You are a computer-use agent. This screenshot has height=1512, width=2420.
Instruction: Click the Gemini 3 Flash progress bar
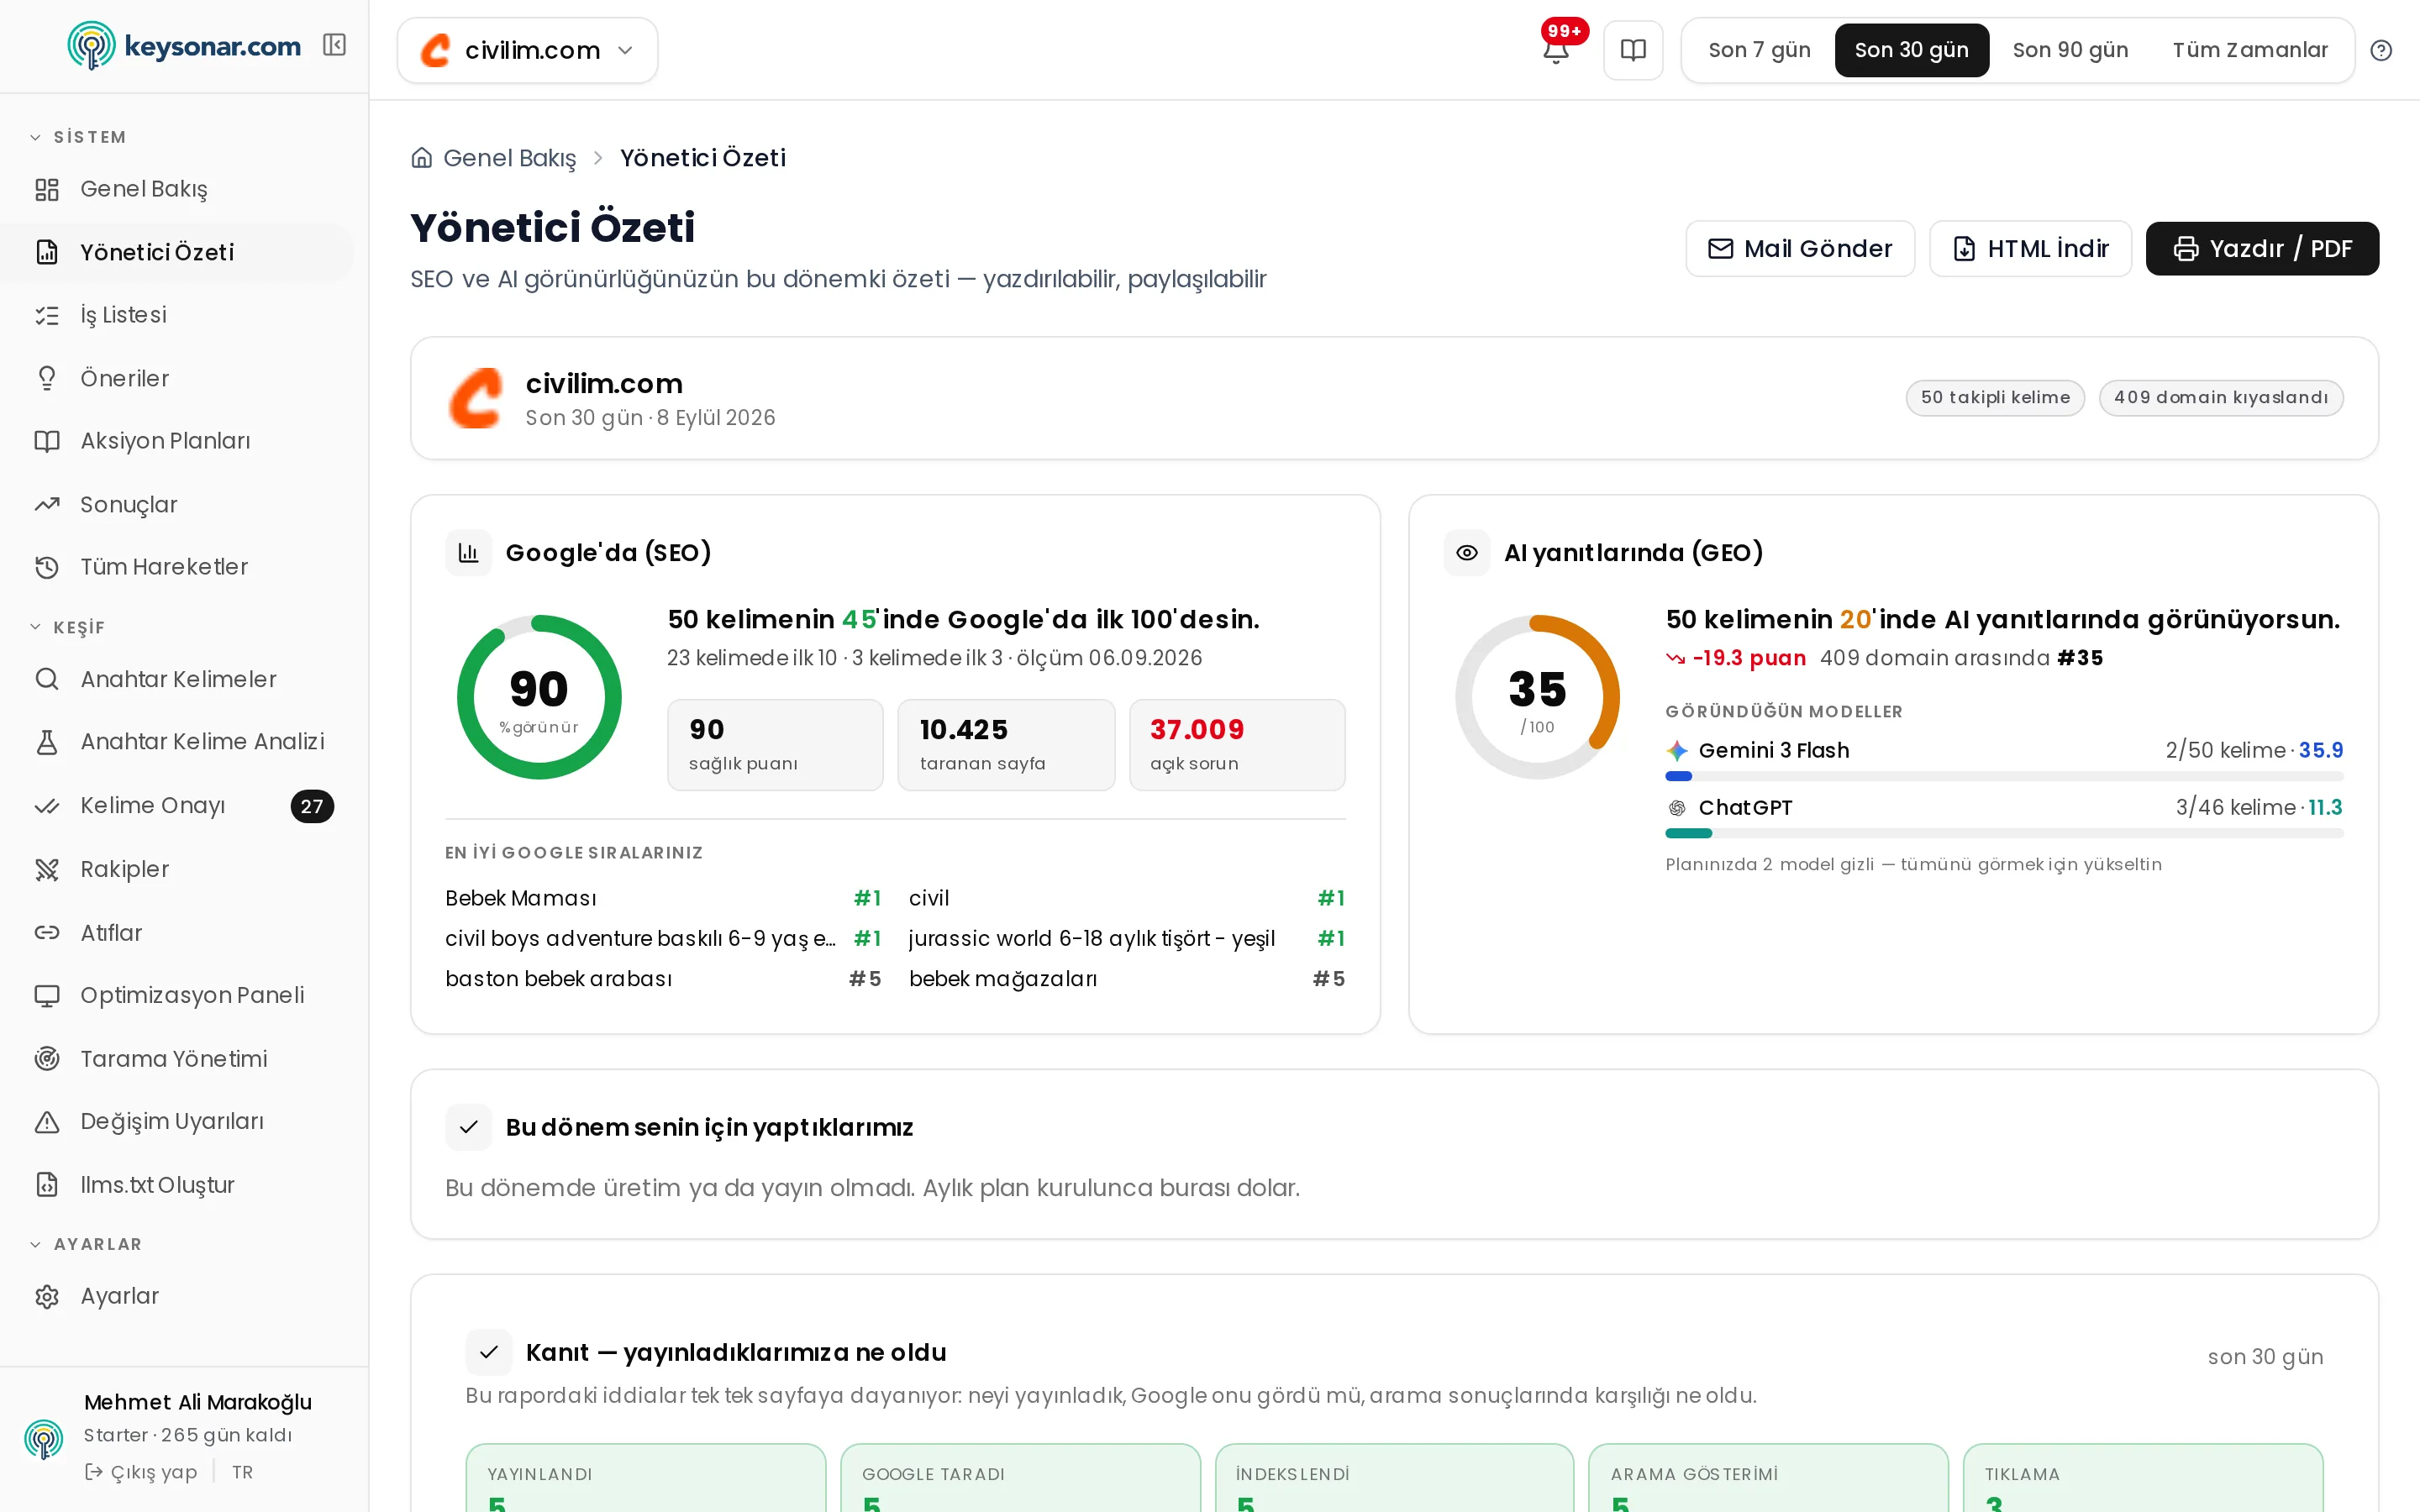pyautogui.click(x=2004, y=776)
